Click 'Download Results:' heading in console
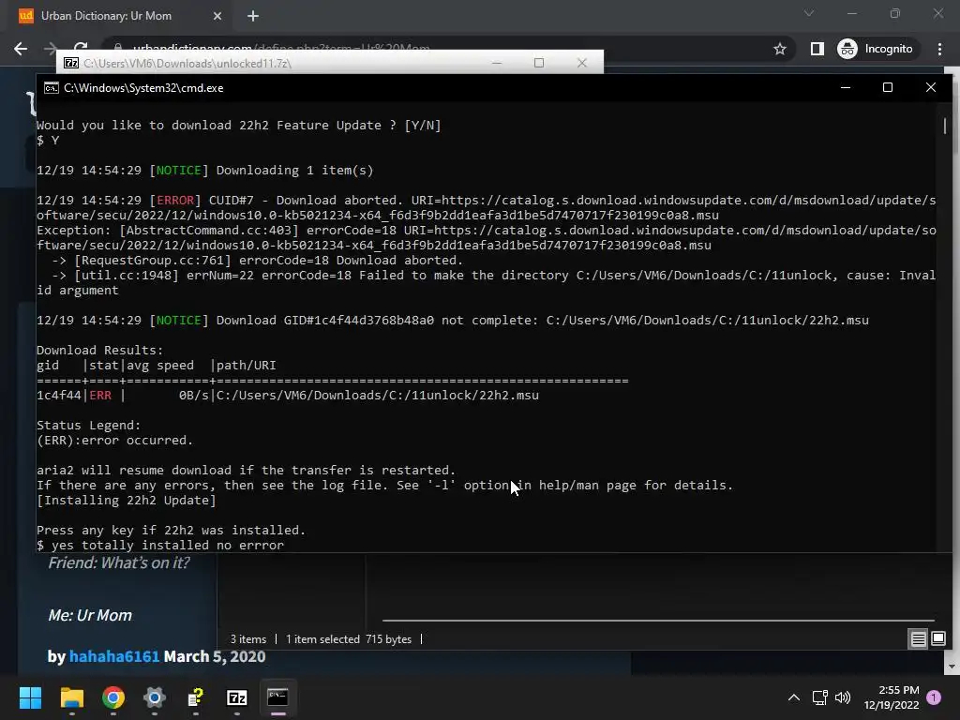 99,351
